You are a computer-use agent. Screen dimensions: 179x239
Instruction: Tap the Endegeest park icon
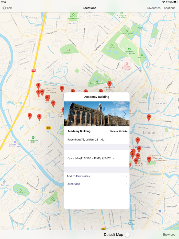[x=69, y=50]
